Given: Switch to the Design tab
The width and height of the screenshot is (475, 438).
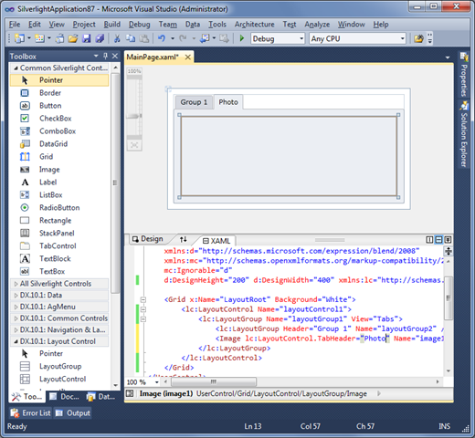Looking at the screenshot, I should pos(148,239).
